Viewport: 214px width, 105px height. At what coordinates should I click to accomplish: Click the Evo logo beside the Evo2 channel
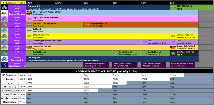click(4, 25)
